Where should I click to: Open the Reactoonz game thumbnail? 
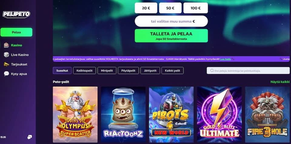coord(123,115)
